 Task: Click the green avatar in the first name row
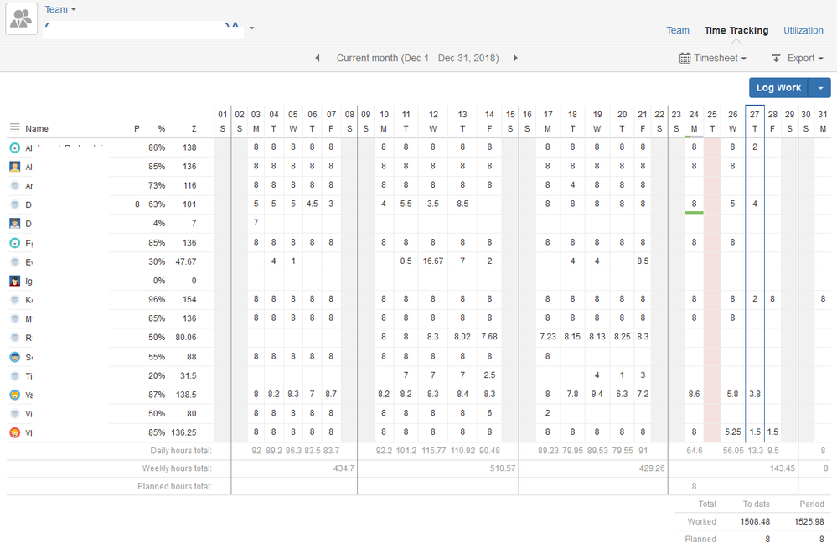(x=15, y=147)
